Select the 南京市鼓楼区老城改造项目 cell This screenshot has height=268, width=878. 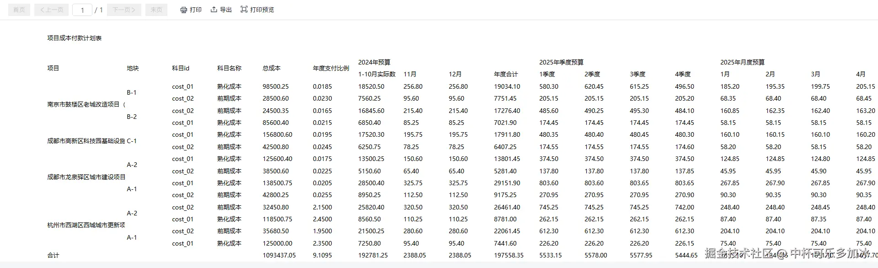[86, 104]
